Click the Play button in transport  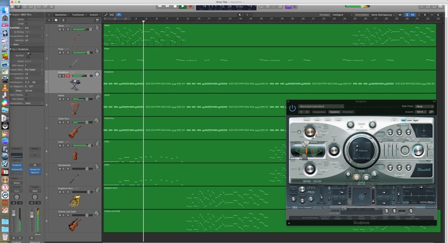point(182,6)
